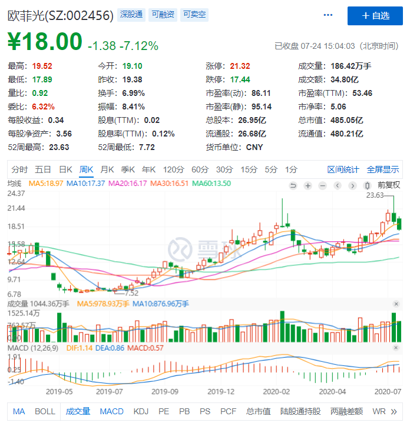The width and height of the screenshot is (410, 426).
Task: Enable the 两融差额 indicator
Action: pos(346,411)
